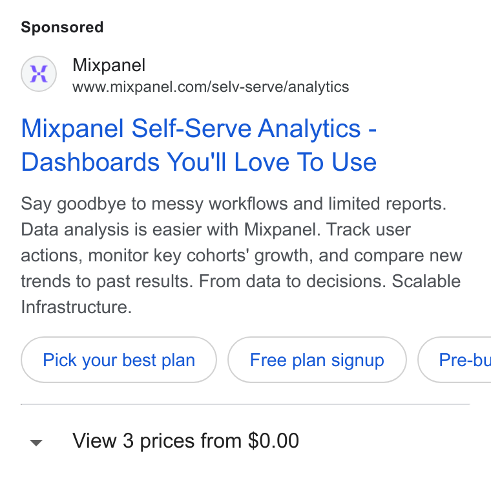Click Dashboards You'll Love To Use headline line
This screenshot has height=480, width=491.
click(x=199, y=162)
